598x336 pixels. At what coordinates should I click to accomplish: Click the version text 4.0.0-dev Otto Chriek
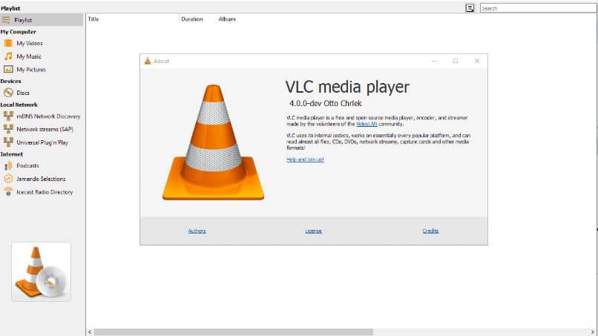[x=325, y=103]
